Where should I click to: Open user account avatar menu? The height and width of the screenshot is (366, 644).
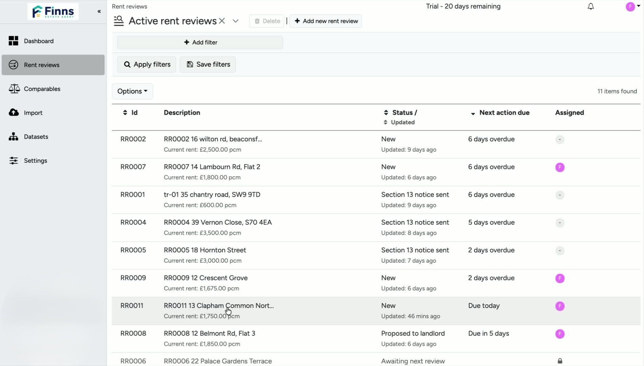632,6
